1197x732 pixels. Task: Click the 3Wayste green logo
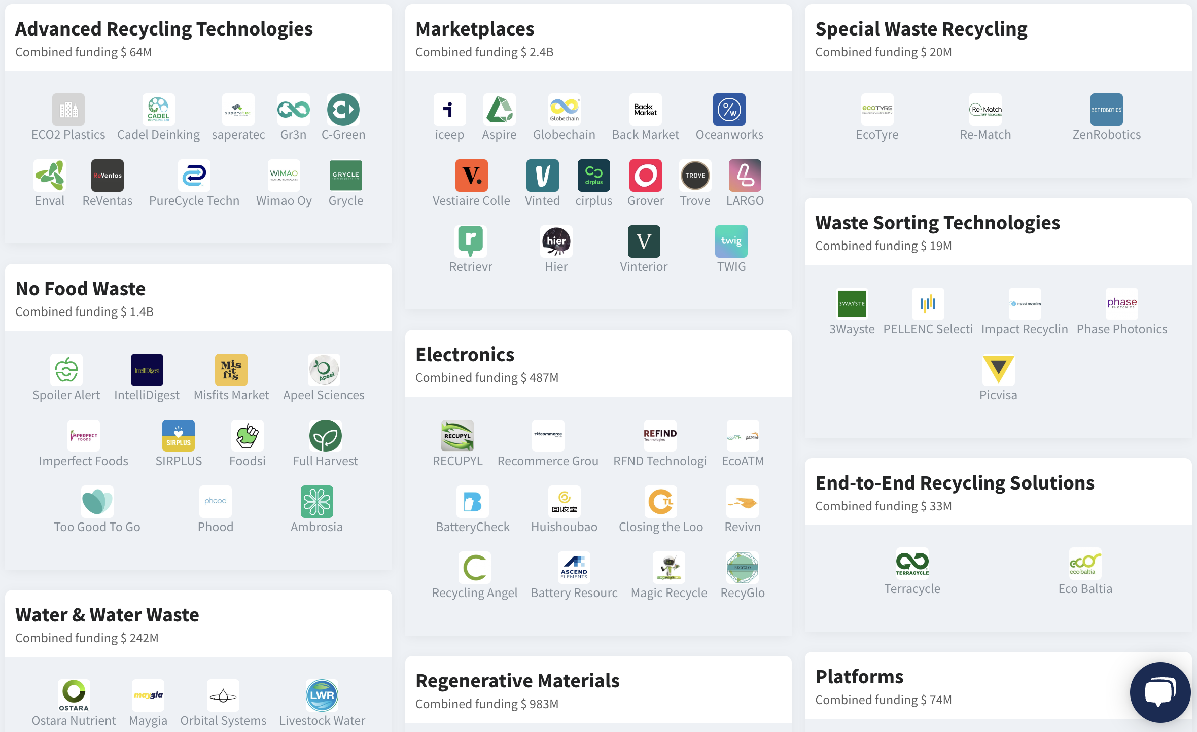tap(852, 304)
